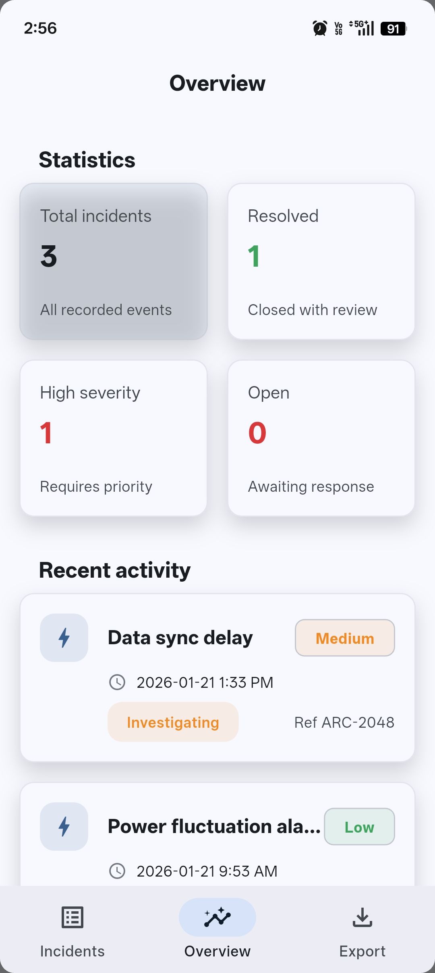Open the Power fluctuation alarm incident title
This screenshot has width=435, height=973.
[214, 827]
